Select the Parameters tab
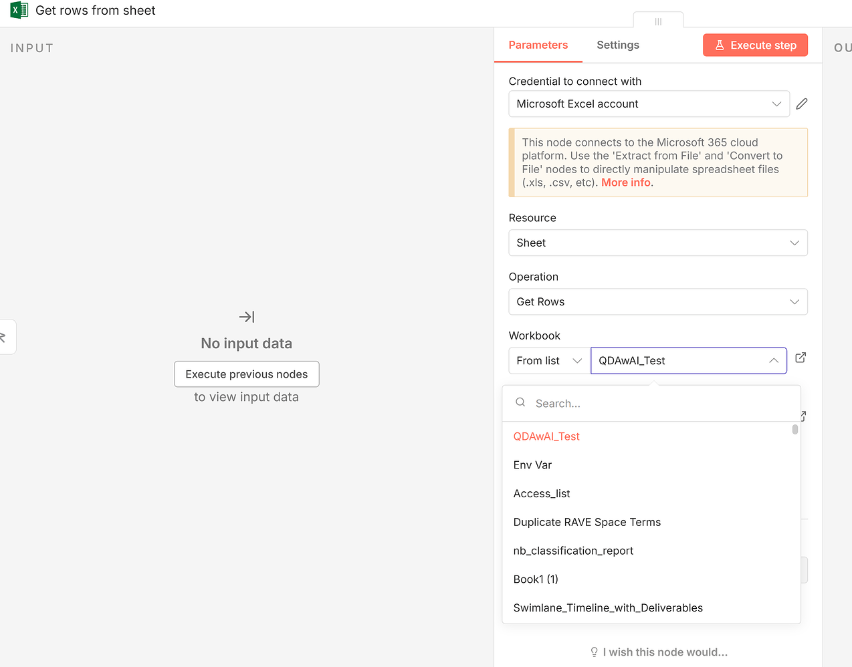This screenshot has width=852, height=667. [538, 45]
